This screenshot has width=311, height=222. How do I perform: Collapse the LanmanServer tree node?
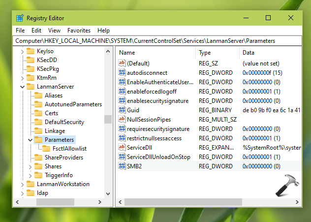pos(23,87)
